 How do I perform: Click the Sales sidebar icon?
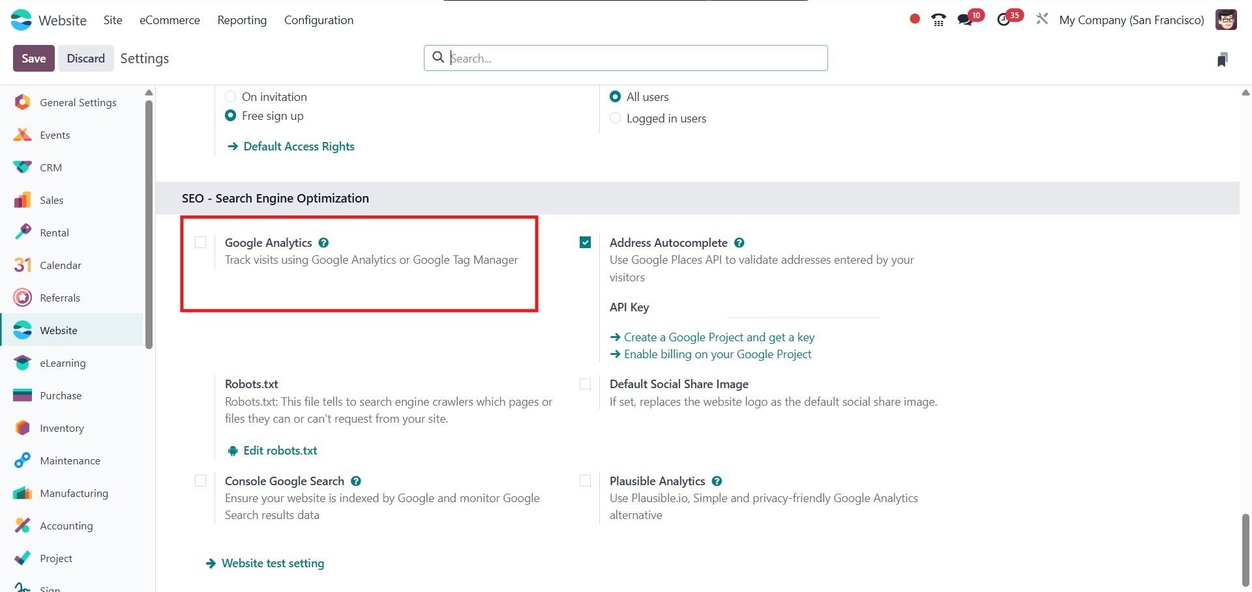click(22, 200)
